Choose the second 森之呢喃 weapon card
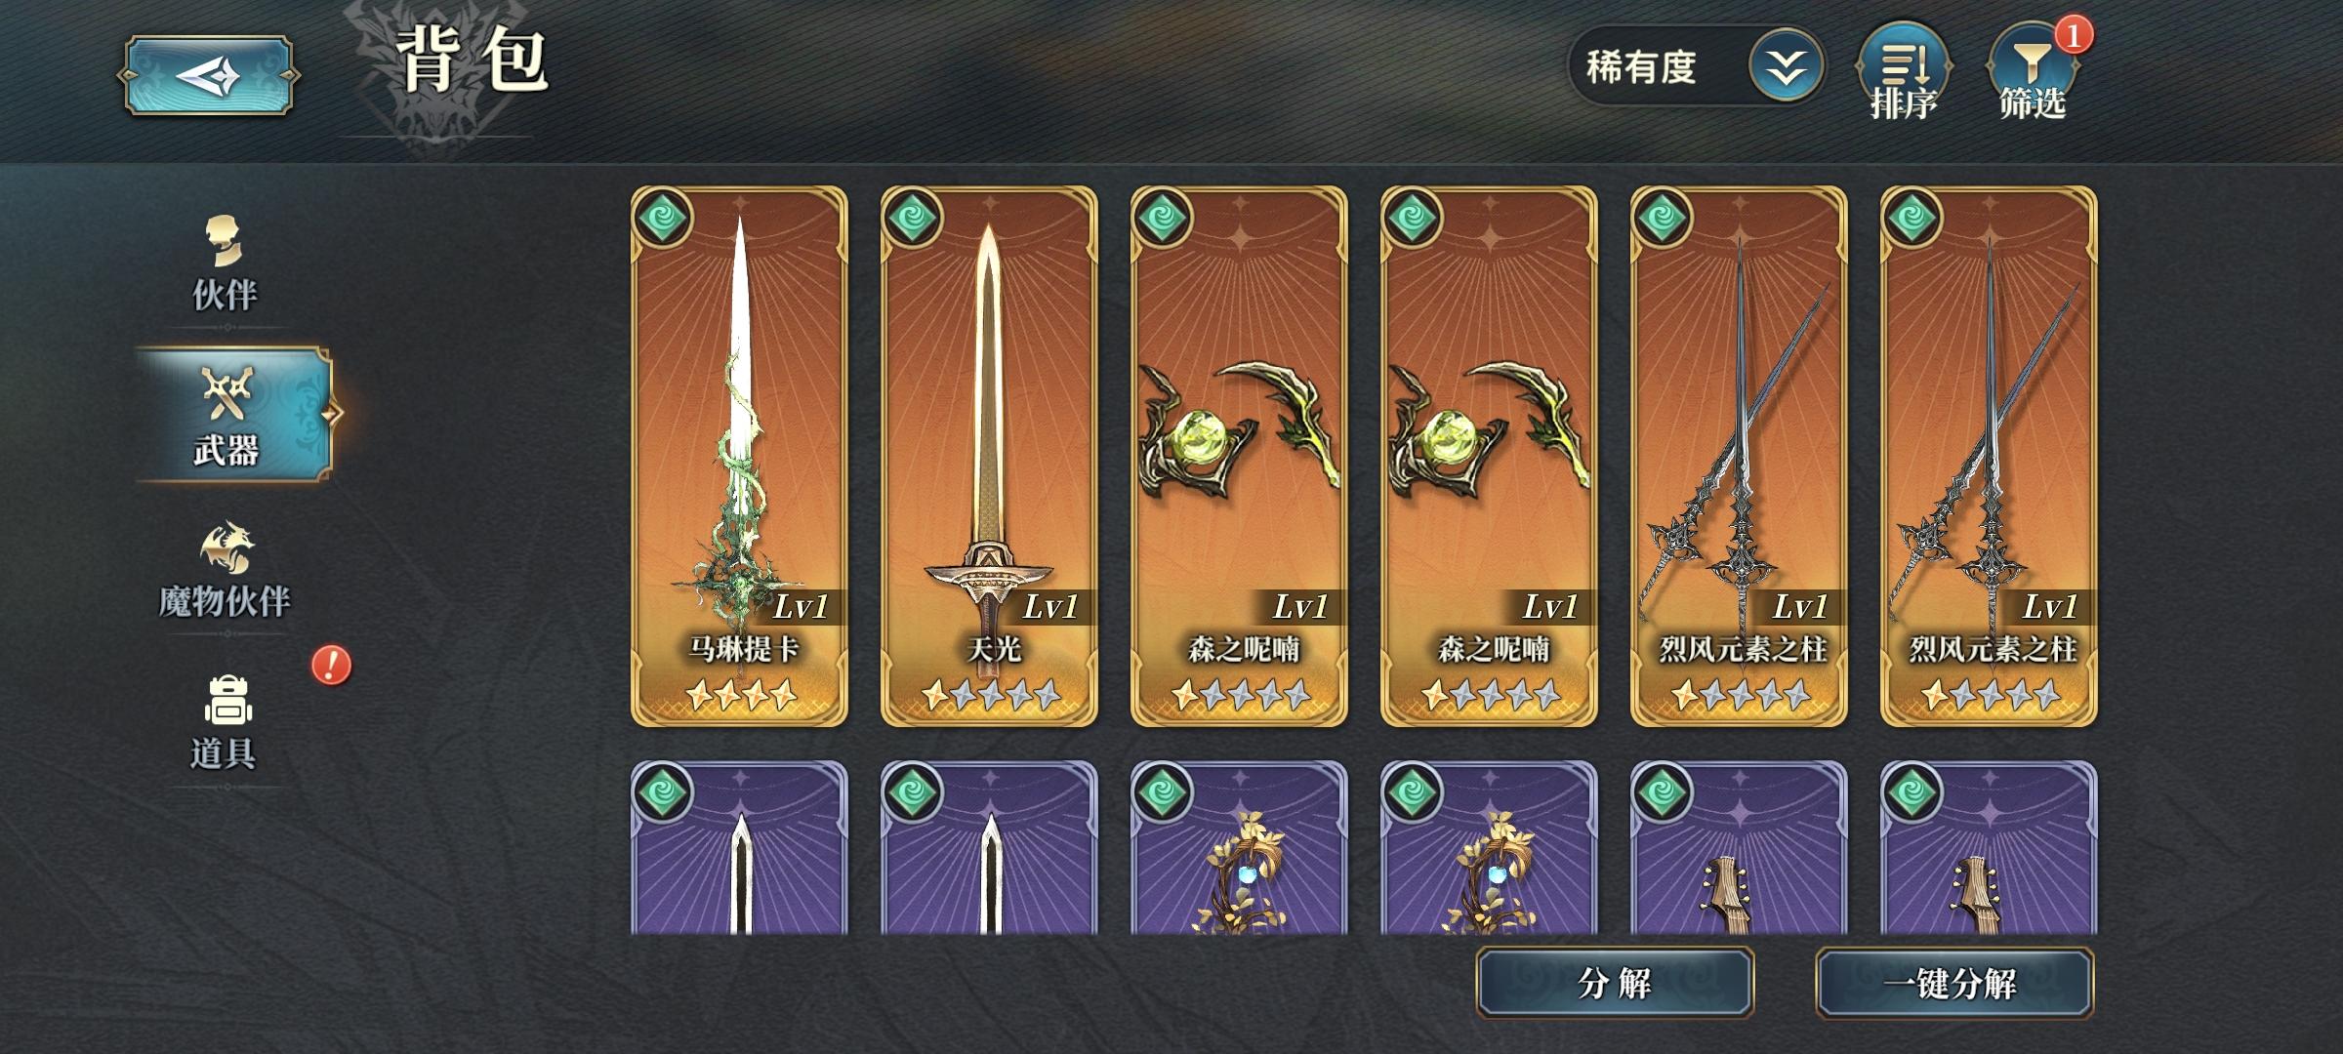 click(1489, 456)
